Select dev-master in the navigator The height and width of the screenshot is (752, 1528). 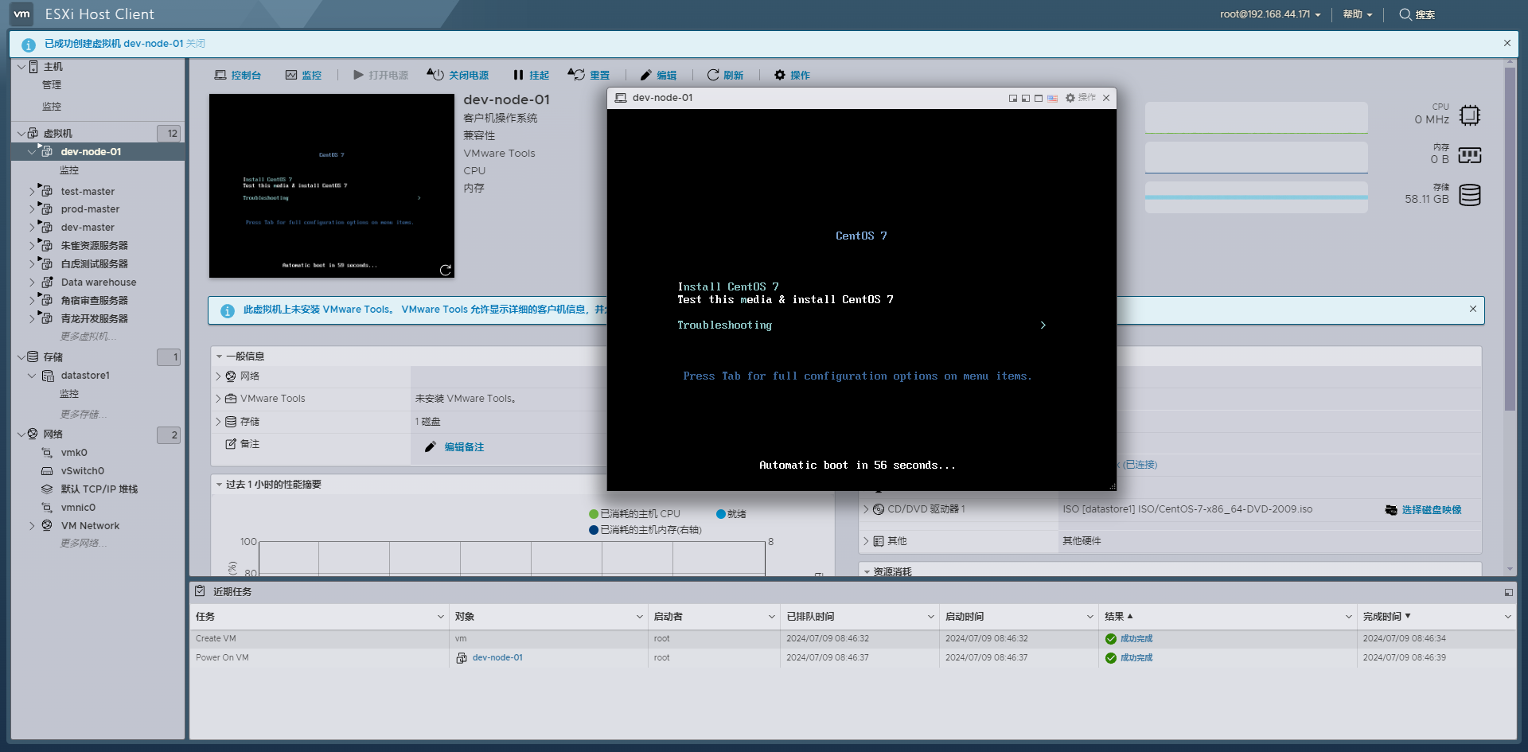(88, 228)
